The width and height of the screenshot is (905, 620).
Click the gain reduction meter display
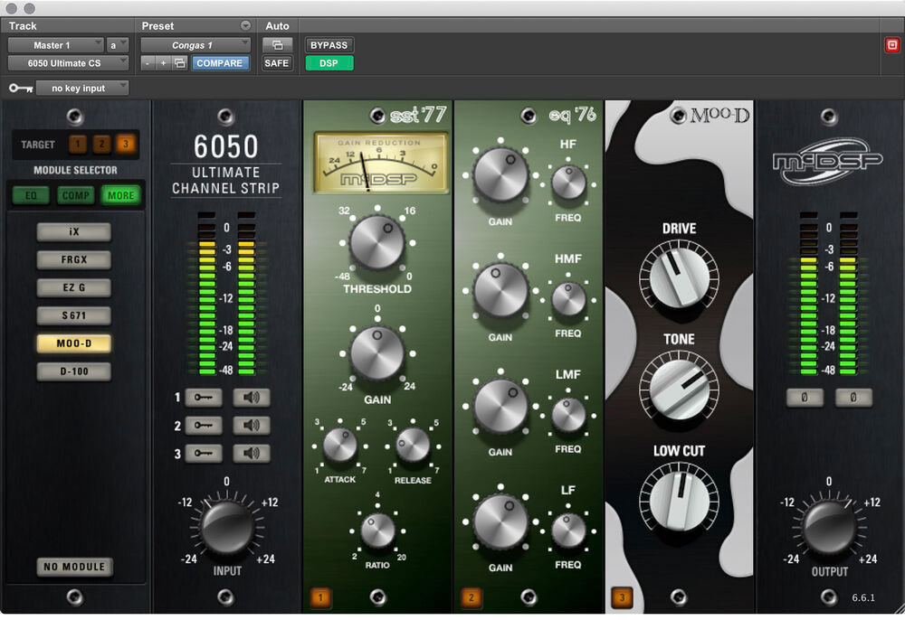(x=380, y=164)
